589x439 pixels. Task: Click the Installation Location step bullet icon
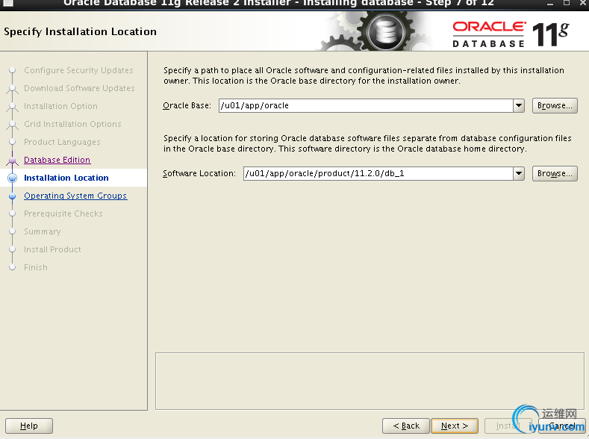(13, 178)
